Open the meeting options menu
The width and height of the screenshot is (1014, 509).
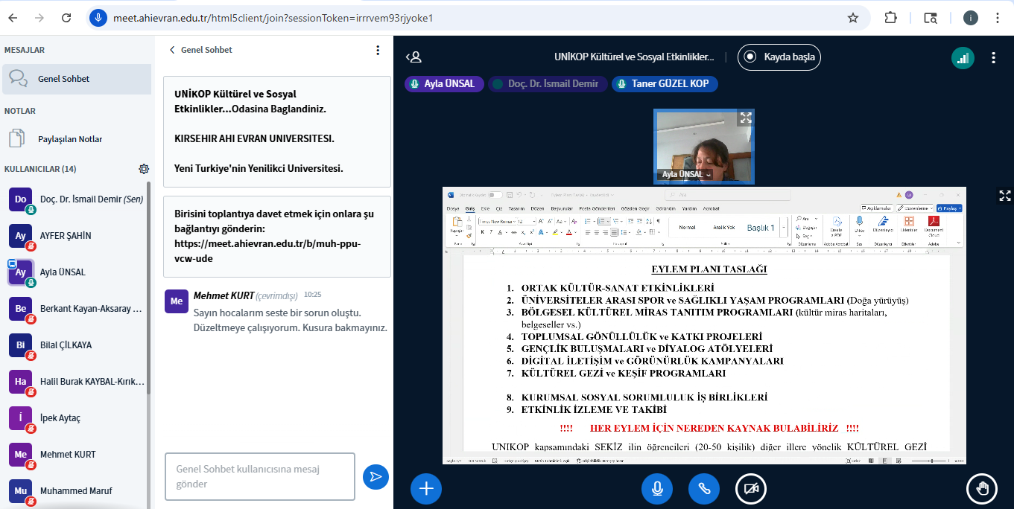coord(993,57)
